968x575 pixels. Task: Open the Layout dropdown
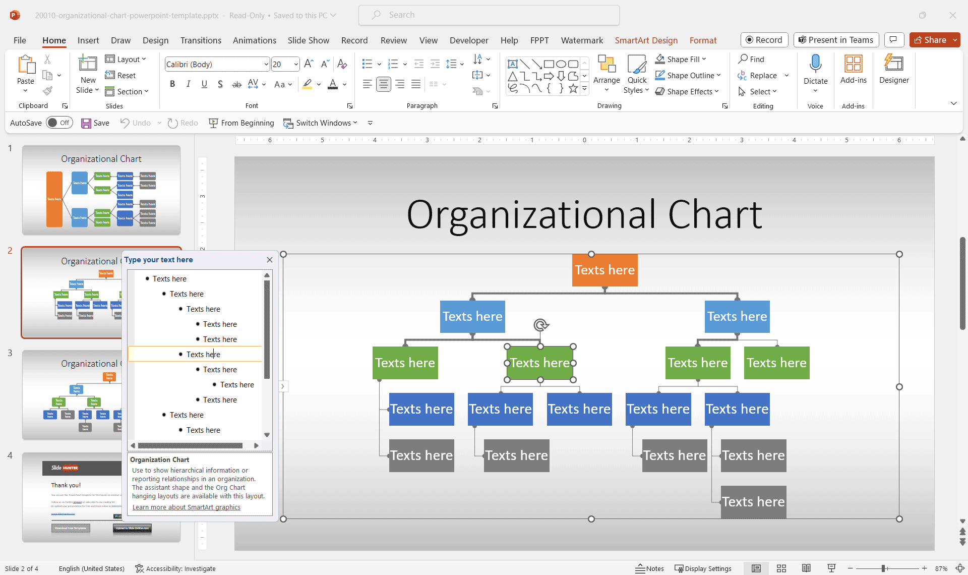coord(126,59)
